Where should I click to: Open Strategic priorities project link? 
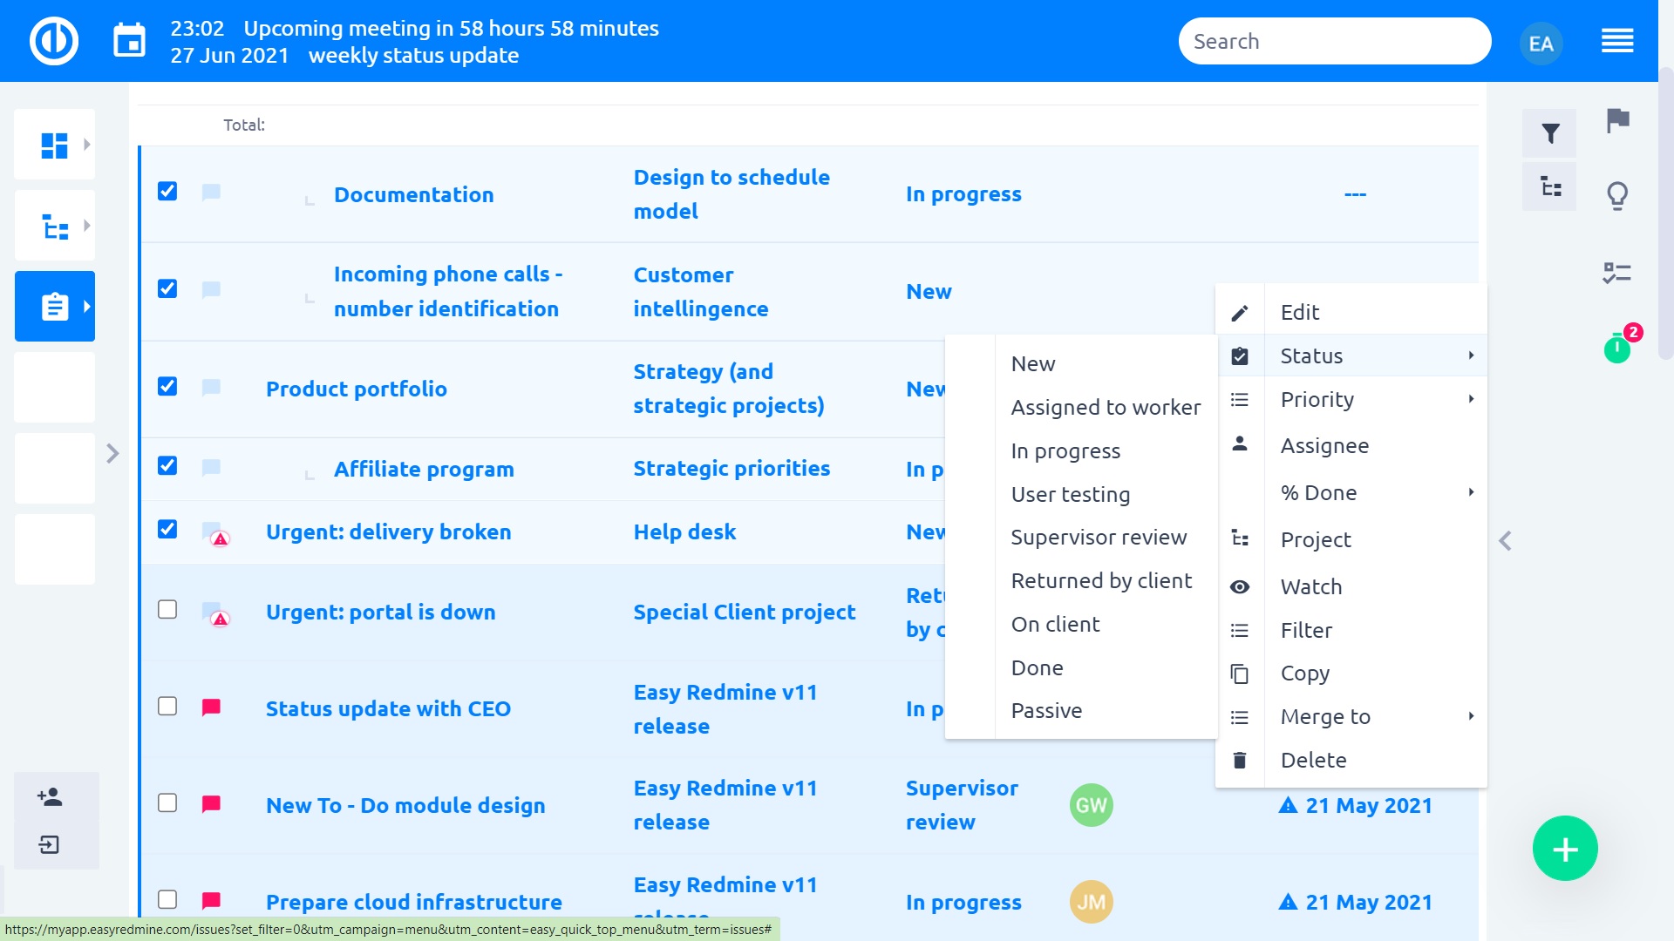[x=731, y=468]
